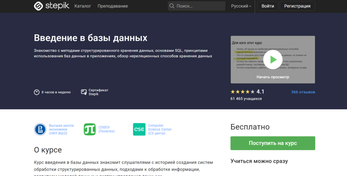Click the Stepik logo icon
This screenshot has height=176, width=347.
pyautogui.click(x=39, y=6)
